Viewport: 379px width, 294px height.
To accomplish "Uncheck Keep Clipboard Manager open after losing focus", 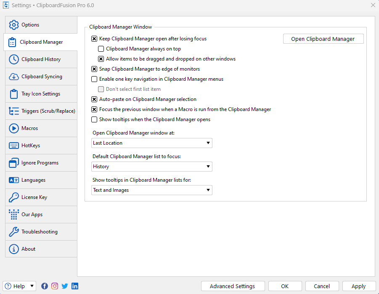I will coord(94,39).
